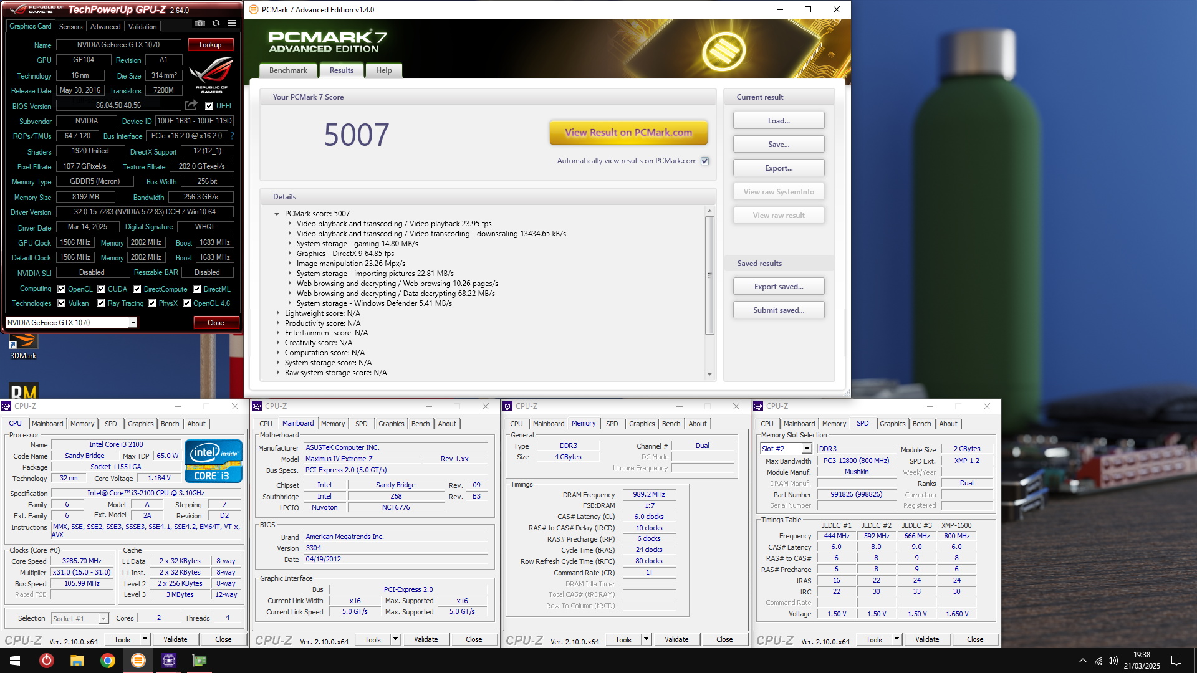
Task: Toggle the OpenCL checkbox
Action: tap(62, 289)
